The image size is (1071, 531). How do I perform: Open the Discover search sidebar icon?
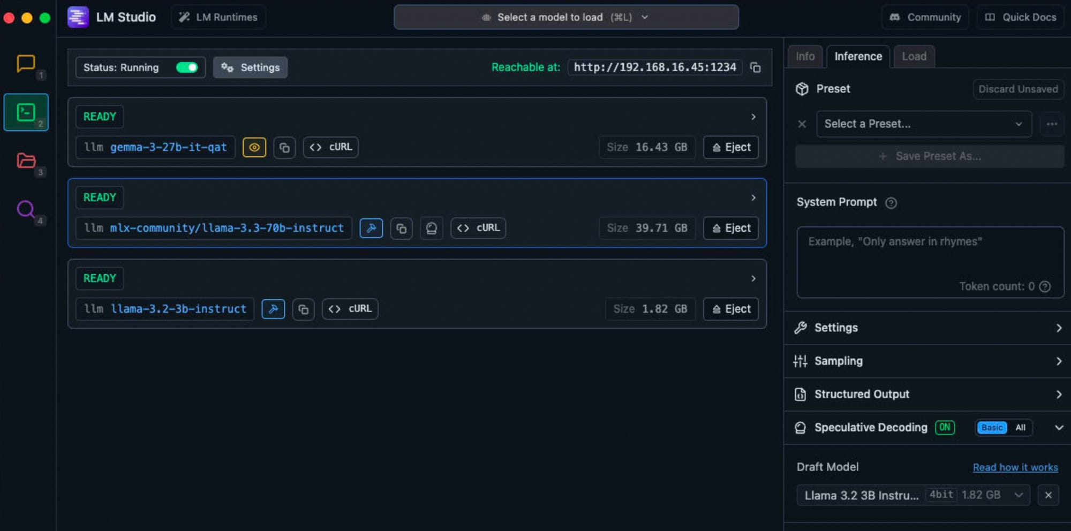(x=26, y=209)
